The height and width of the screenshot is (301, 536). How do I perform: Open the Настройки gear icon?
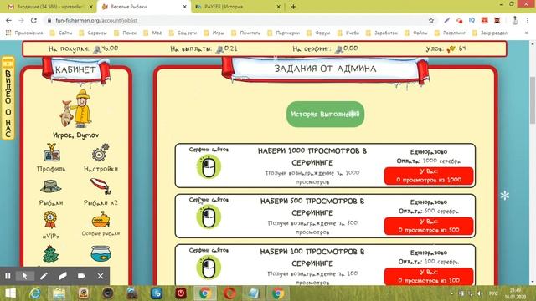[100, 152]
